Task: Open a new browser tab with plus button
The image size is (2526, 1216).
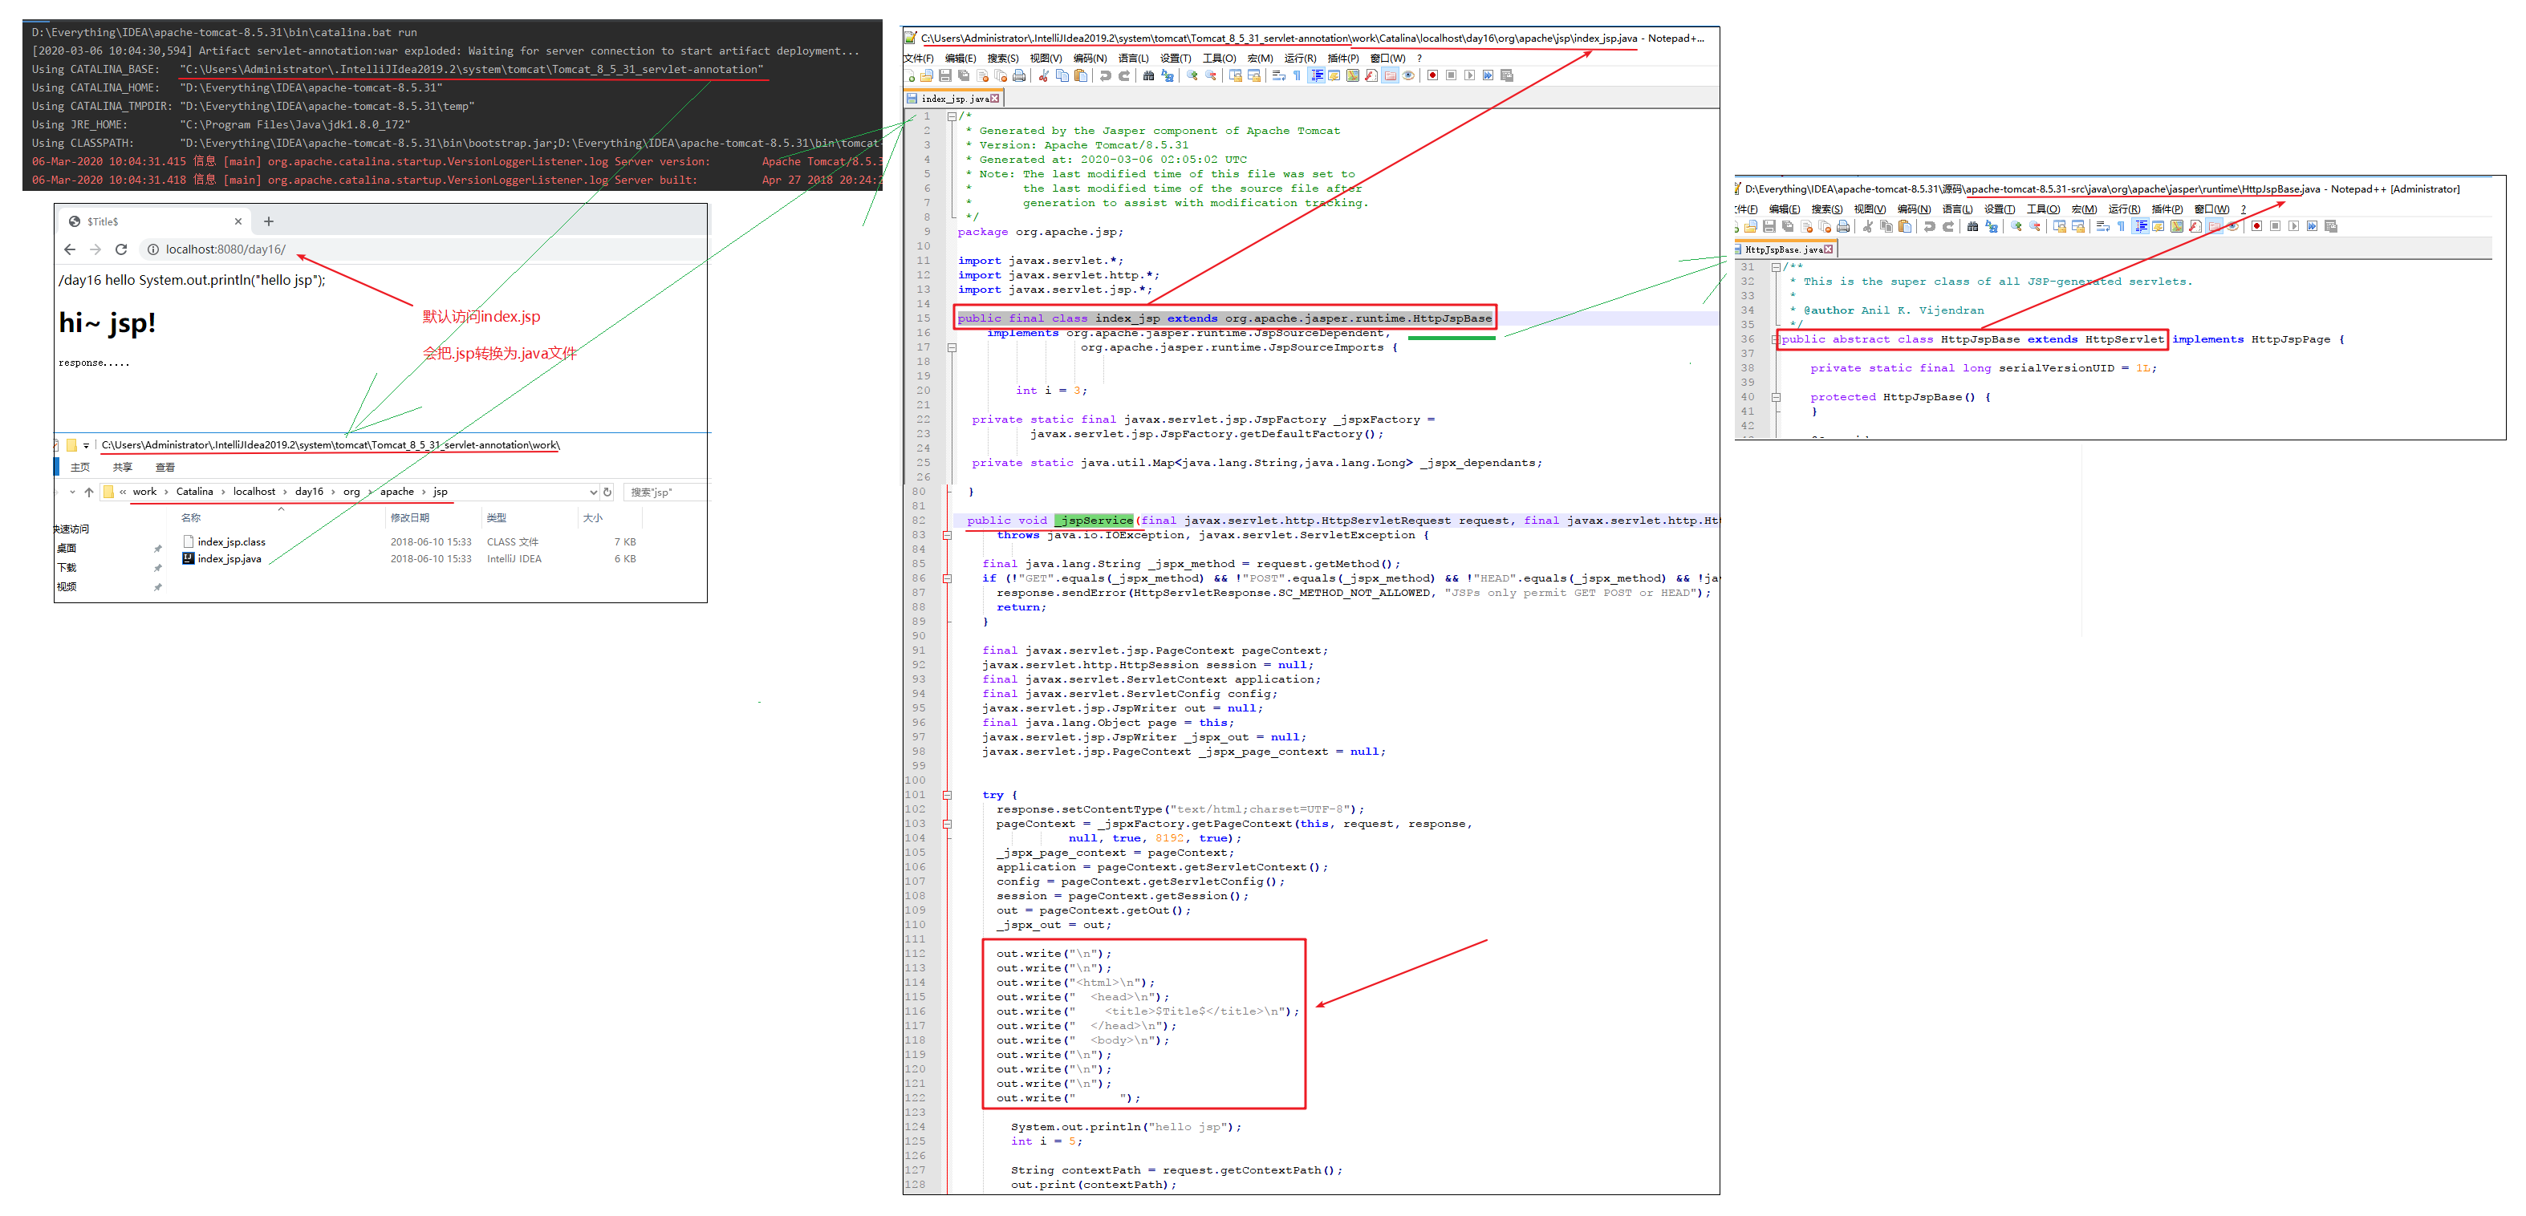Action: point(269,221)
